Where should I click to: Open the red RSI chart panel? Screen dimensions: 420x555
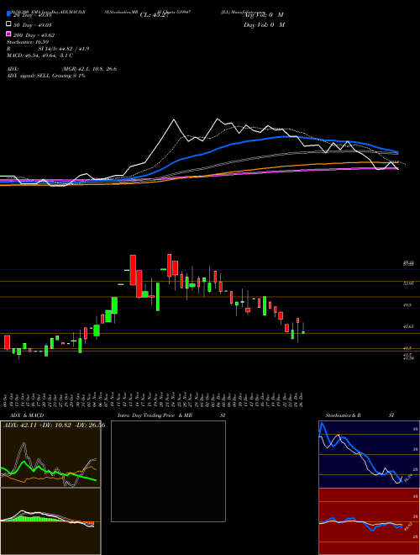(x=369, y=521)
